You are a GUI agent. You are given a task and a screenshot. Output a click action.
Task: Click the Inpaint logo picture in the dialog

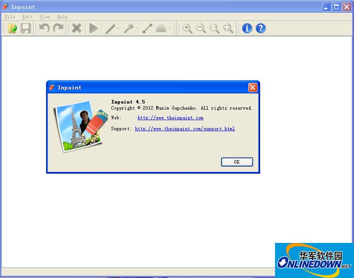point(81,126)
